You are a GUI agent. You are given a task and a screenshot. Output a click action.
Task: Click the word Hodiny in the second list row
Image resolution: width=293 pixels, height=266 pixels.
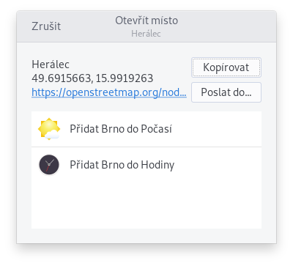[x=157, y=165]
